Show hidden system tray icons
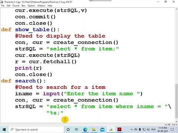Image resolution: width=178 pixels, height=133 pixels. pos(132,129)
